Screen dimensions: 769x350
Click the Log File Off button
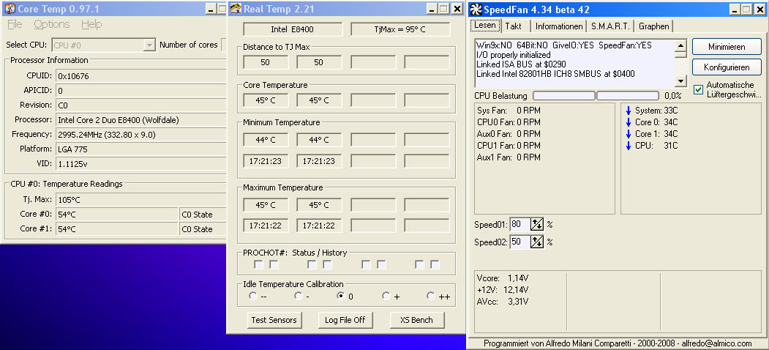(x=345, y=320)
